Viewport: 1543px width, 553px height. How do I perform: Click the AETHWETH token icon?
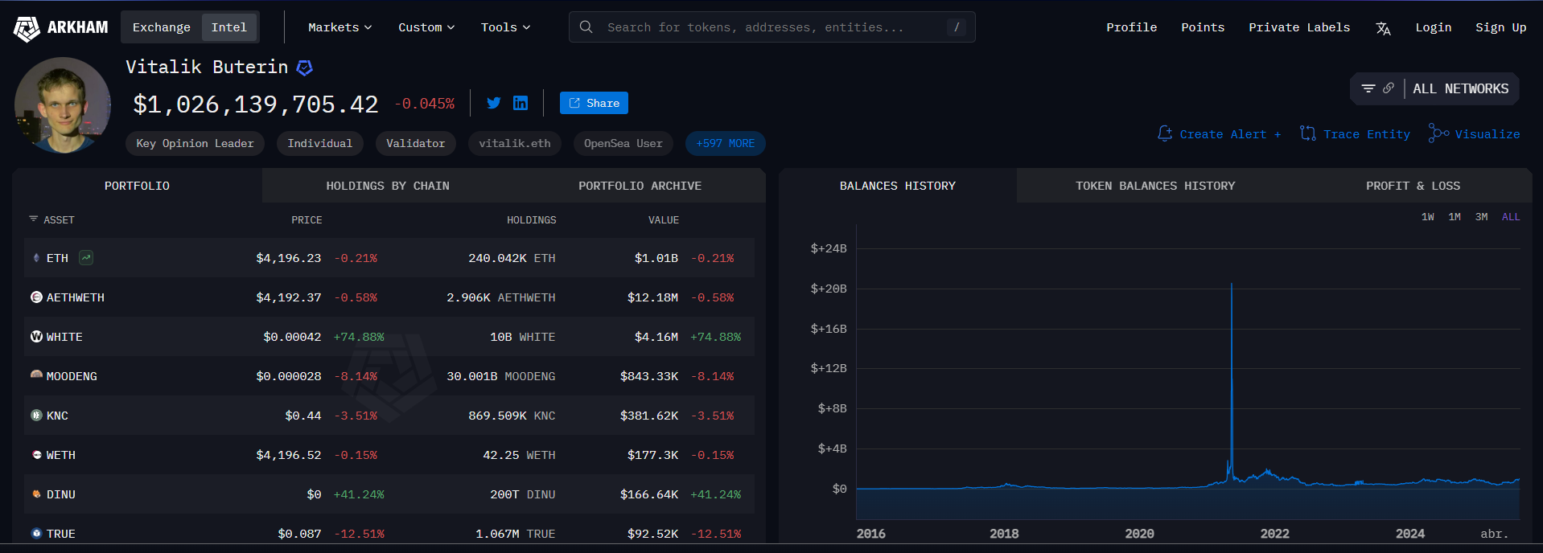coord(36,297)
